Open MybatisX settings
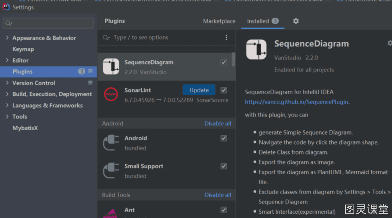Viewport: 392px width, 218px height. click(25, 128)
